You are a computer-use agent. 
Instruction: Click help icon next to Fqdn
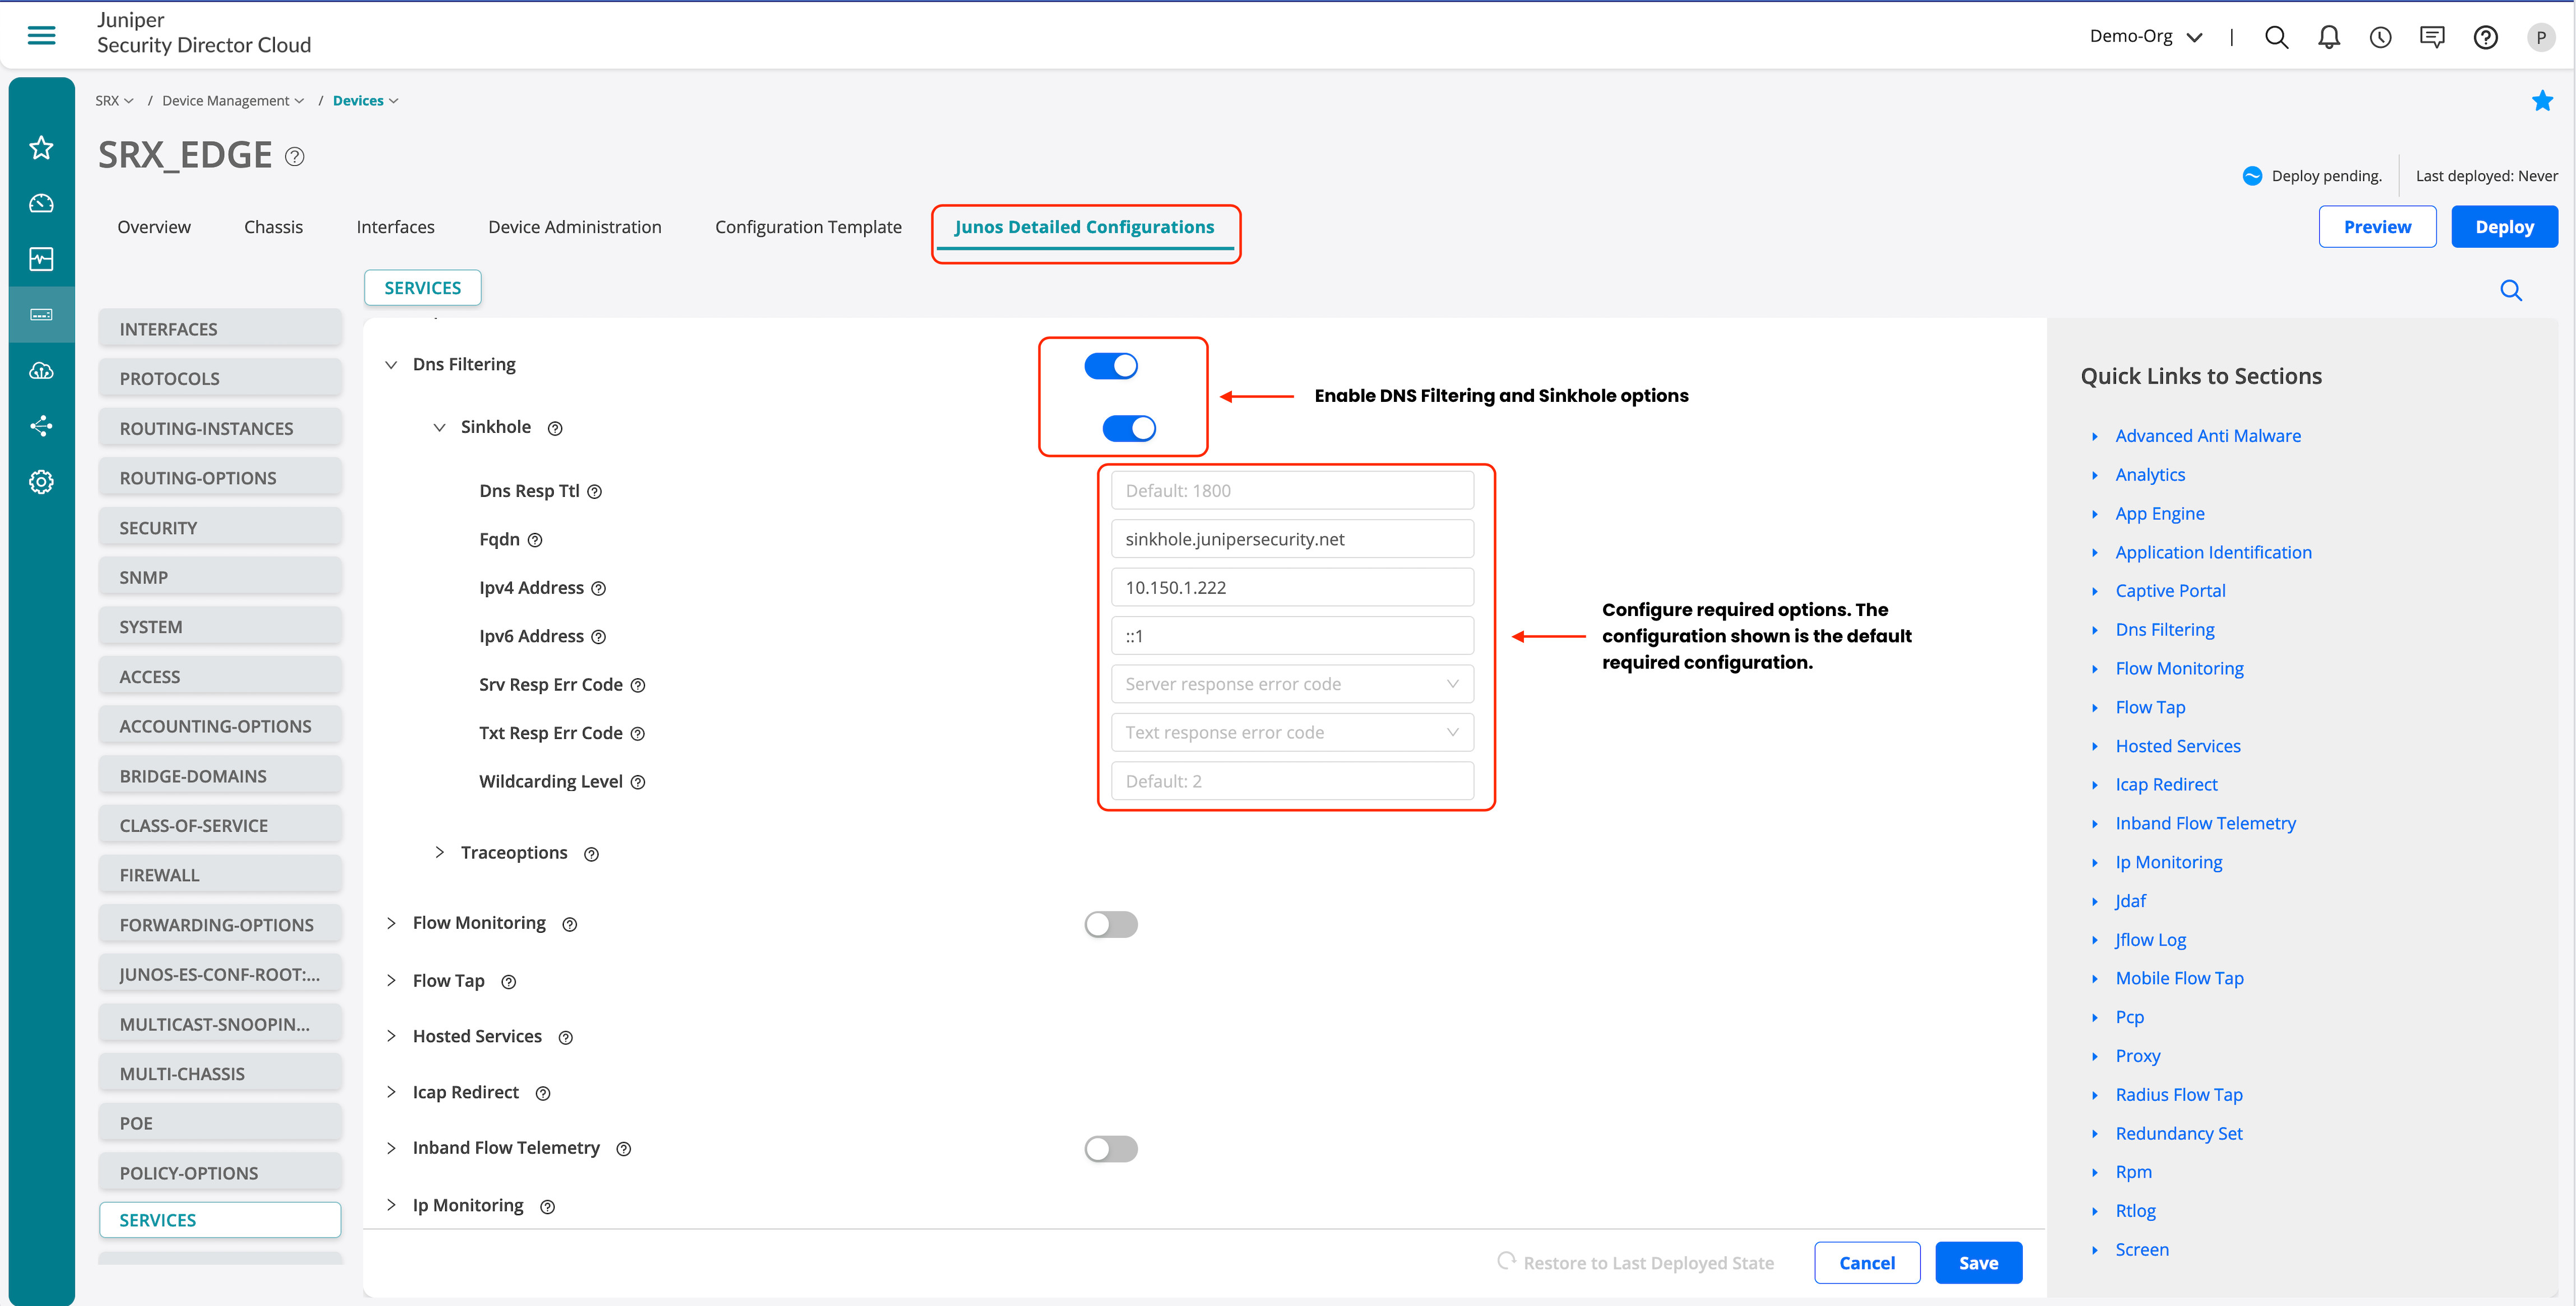tap(535, 540)
